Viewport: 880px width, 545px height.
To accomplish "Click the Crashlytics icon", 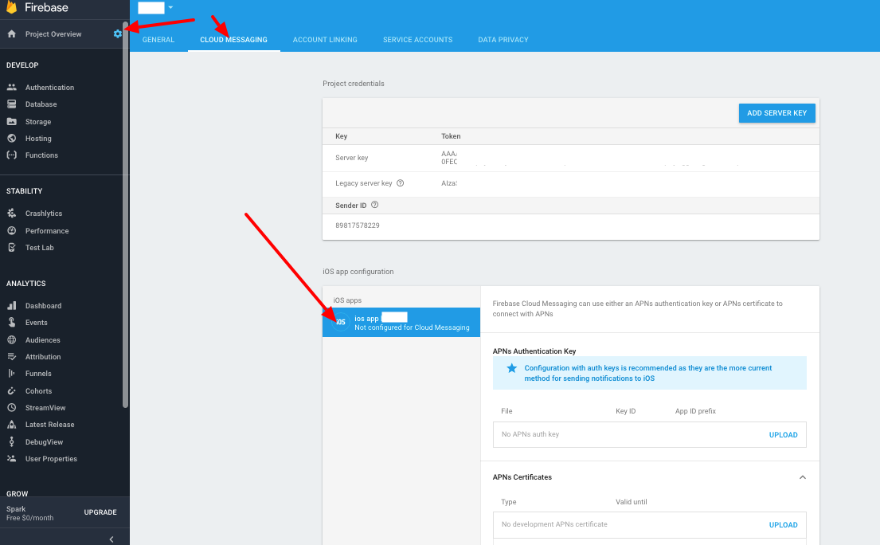I will point(11,214).
